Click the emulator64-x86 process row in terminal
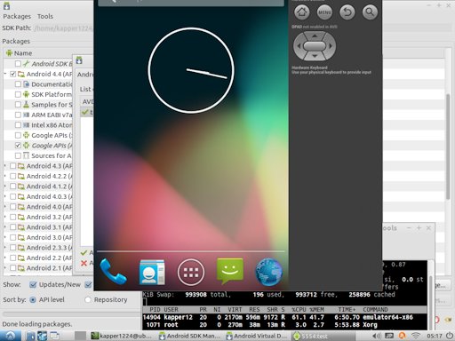 click(x=284, y=317)
